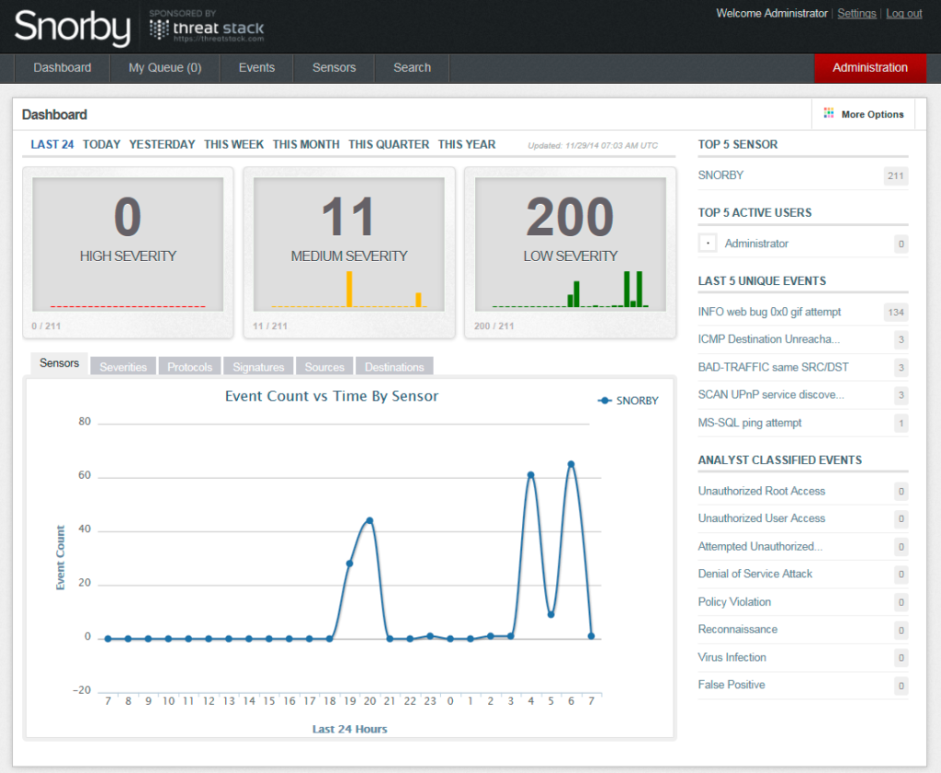Click the tallest orange medium severity bar
Viewport: 941px width, 773px height.
pos(349,290)
